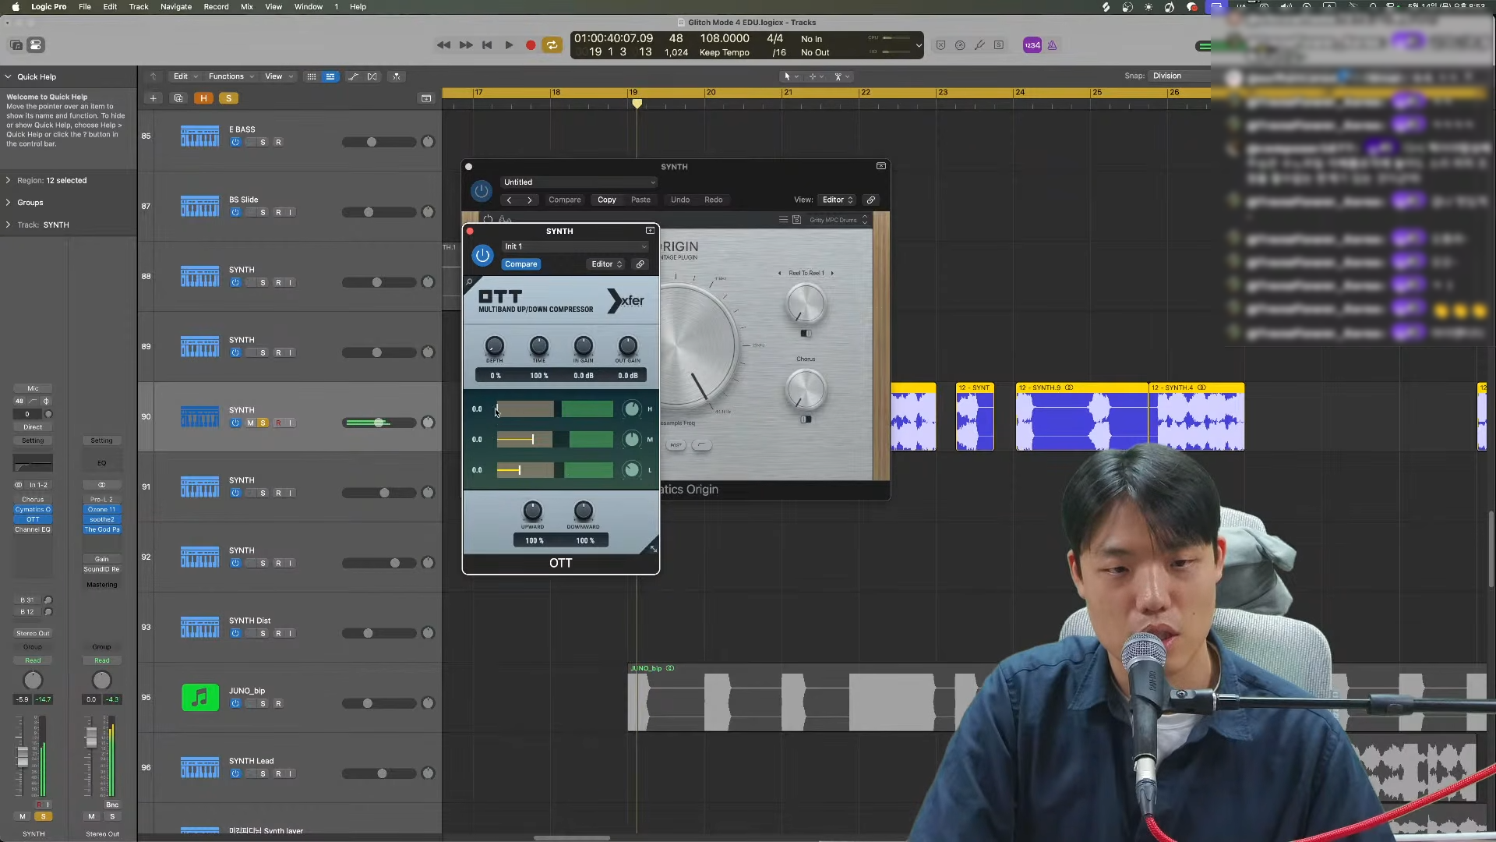This screenshot has width=1496, height=842.
Task: Click Compare in the OTT plugin window
Action: (x=521, y=264)
